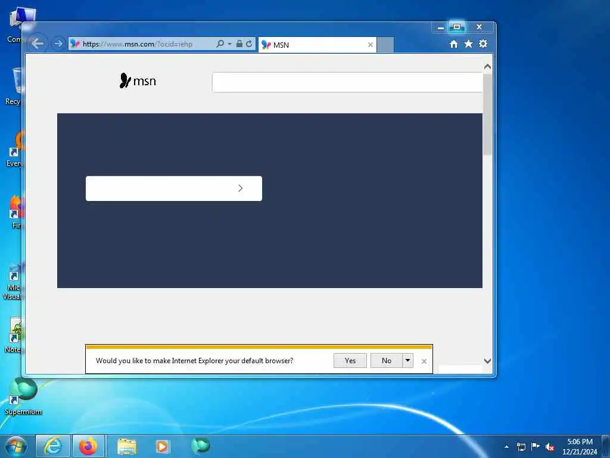Go back with the browser Back arrow
The height and width of the screenshot is (458, 610).
(x=38, y=43)
